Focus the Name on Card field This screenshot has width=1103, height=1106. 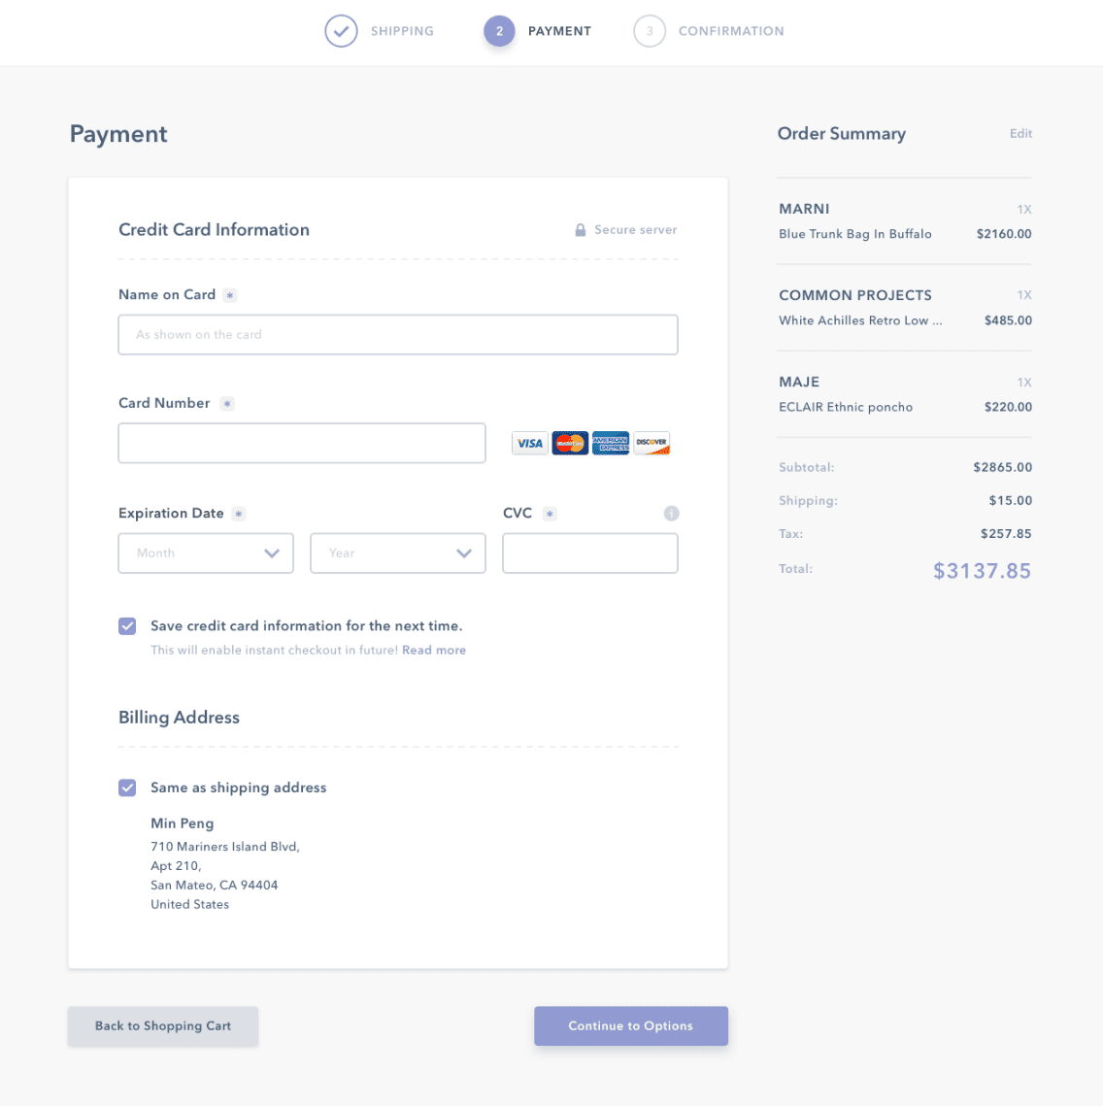pos(398,335)
